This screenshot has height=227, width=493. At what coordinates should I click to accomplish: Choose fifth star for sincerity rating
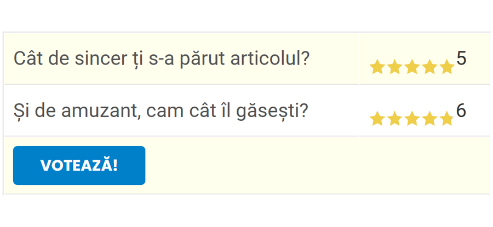[x=447, y=67]
